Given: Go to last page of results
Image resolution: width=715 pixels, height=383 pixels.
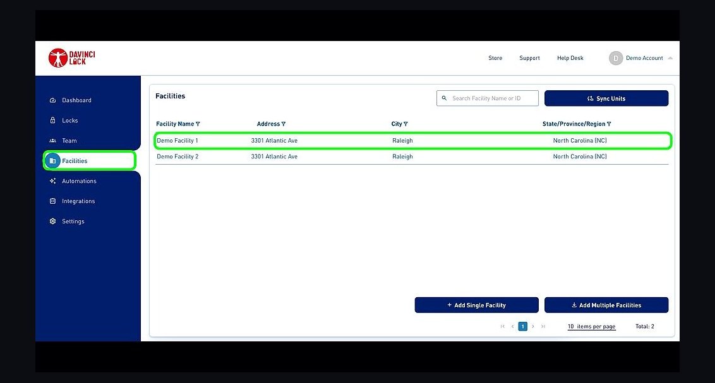Looking at the screenshot, I should tap(543, 327).
